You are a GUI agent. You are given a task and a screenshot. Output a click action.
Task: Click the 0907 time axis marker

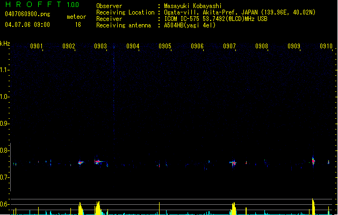point(229,46)
